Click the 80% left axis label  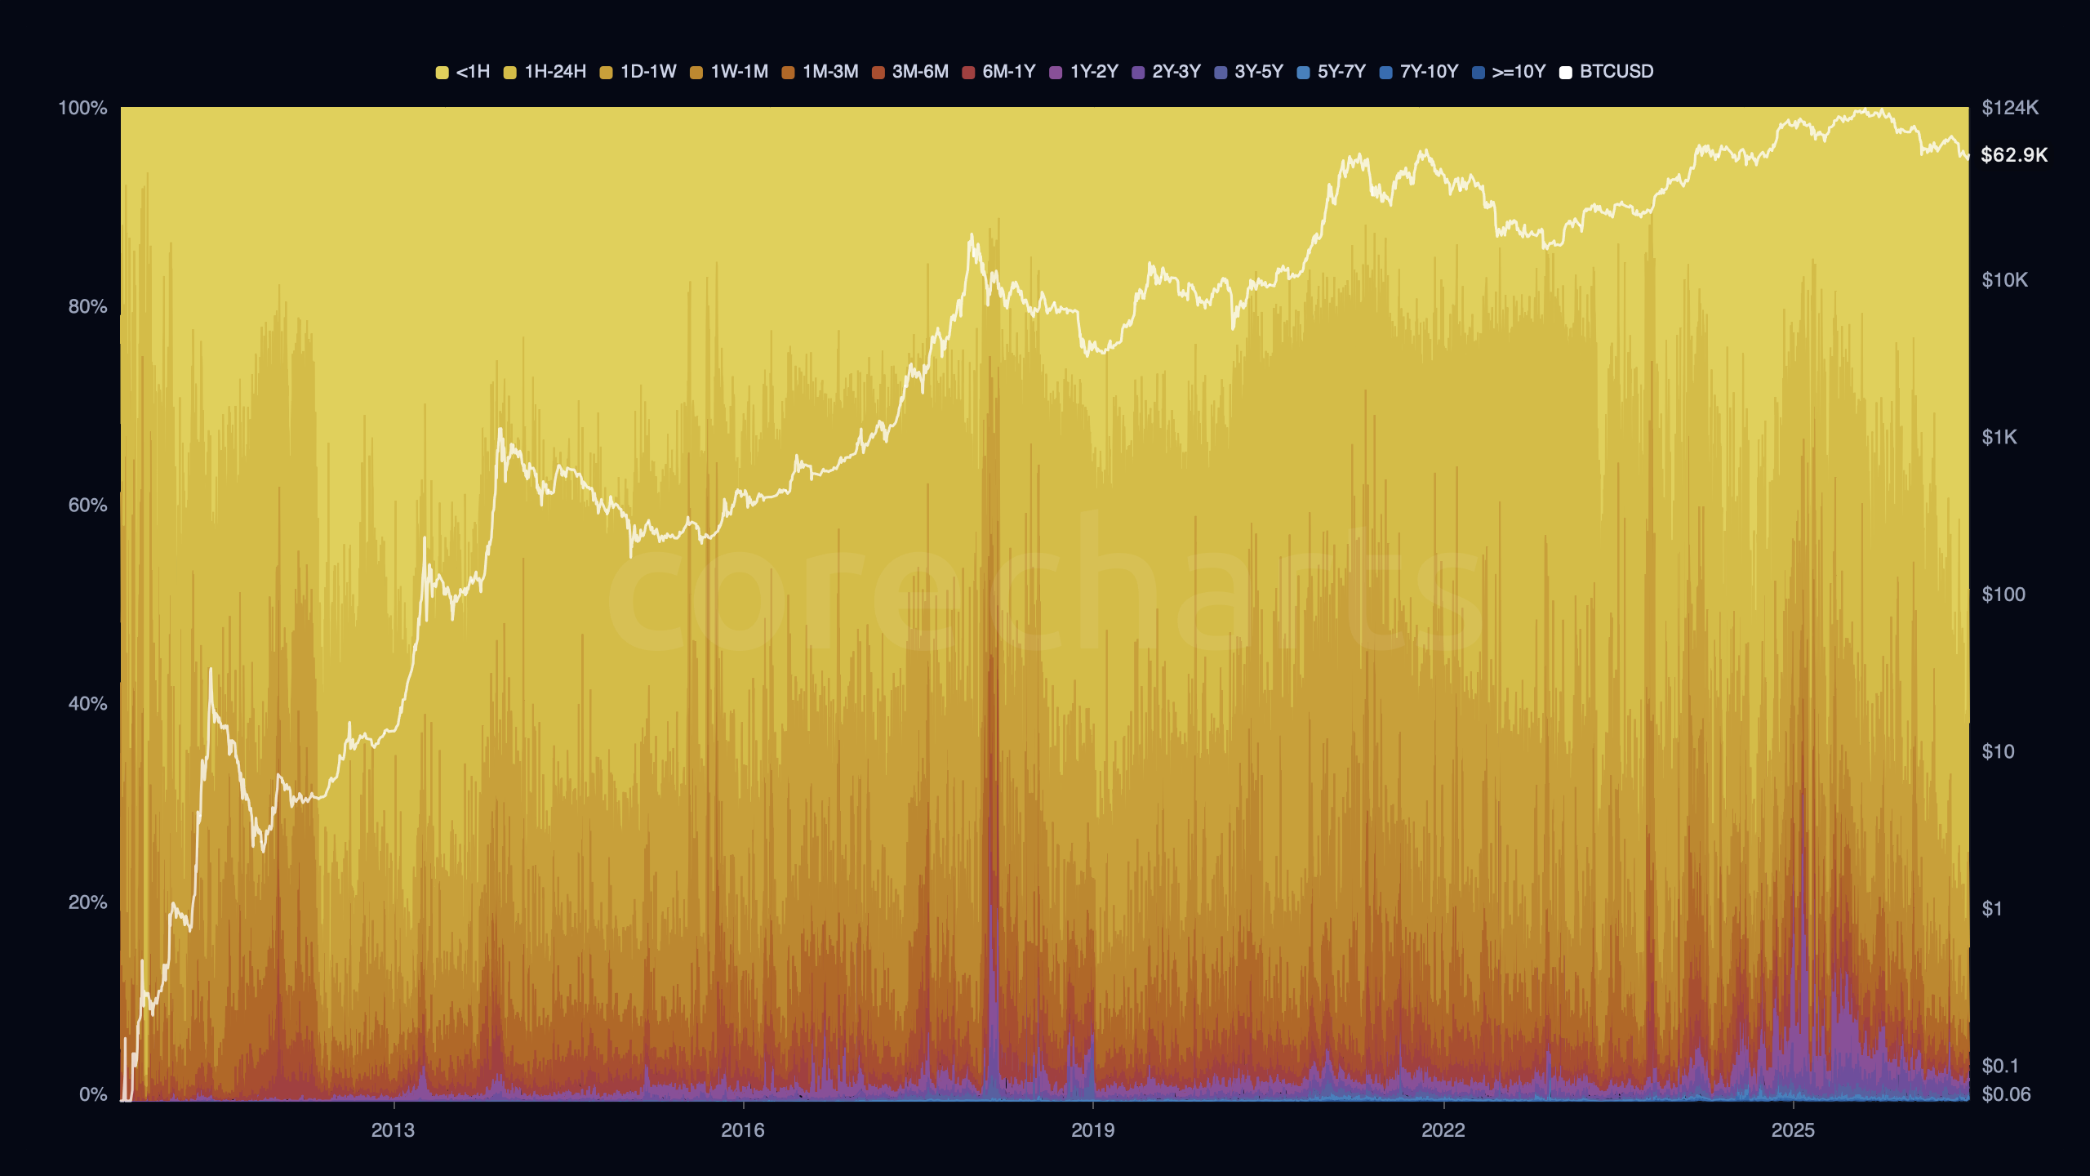pos(87,306)
